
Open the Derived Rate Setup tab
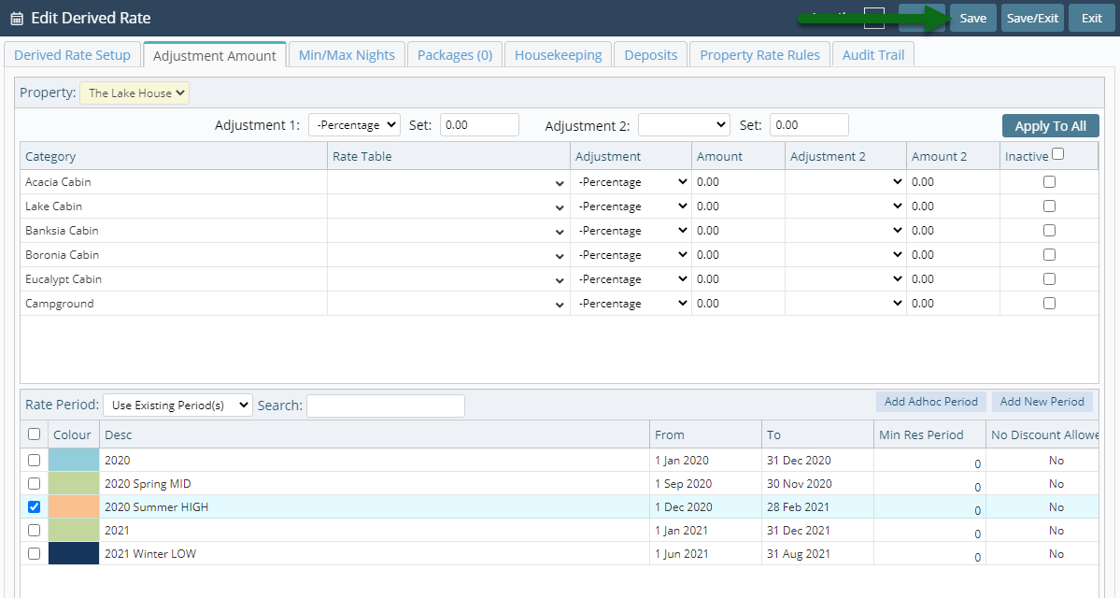coord(72,55)
